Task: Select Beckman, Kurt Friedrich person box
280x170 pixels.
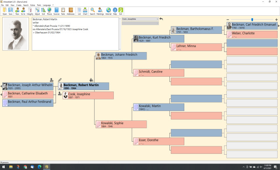Action: pos(159,39)
